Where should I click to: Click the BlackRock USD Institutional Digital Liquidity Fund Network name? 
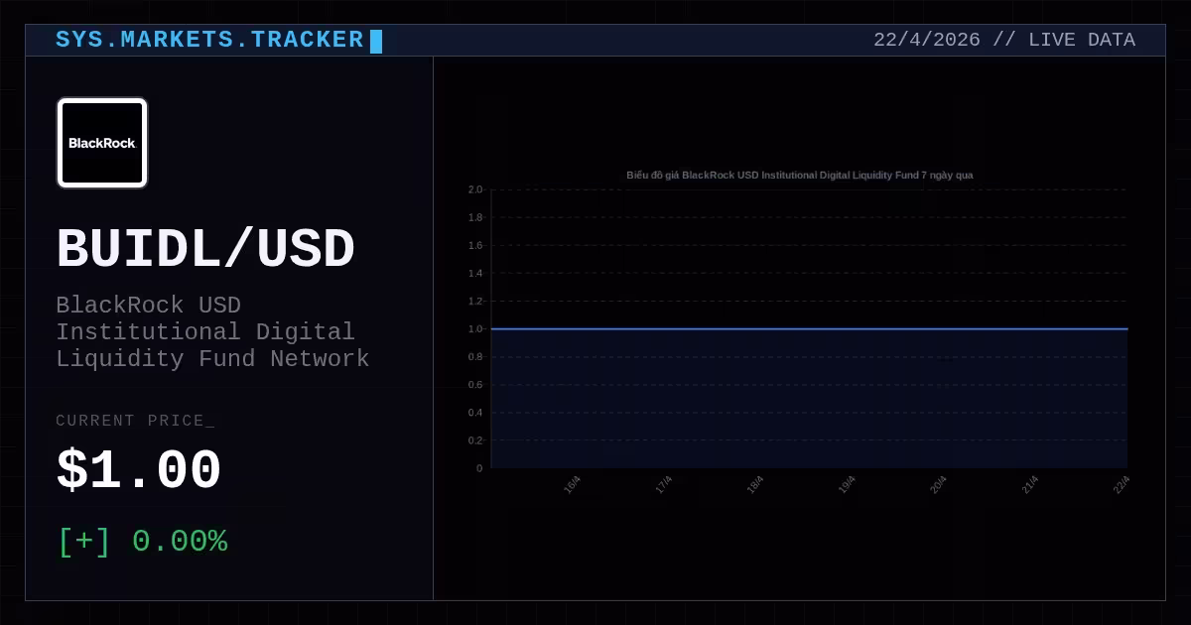(x=212, y=331)
